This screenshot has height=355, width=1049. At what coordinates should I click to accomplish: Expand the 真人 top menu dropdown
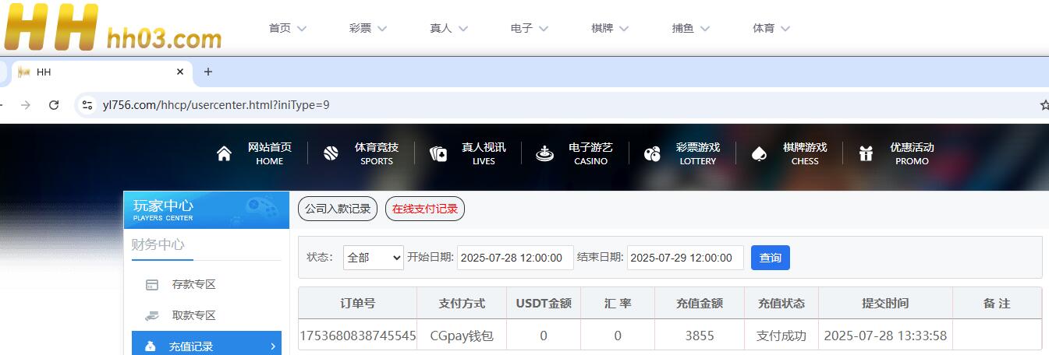(x=448, y=28)
